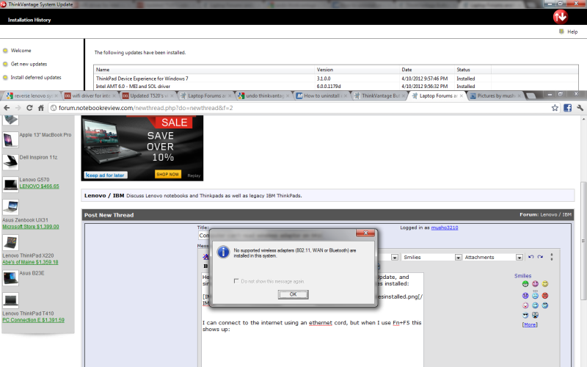Switch to 'Pictures by mush' tab
587x367 pixels.
pyautogui.click(x=496, y=96)
